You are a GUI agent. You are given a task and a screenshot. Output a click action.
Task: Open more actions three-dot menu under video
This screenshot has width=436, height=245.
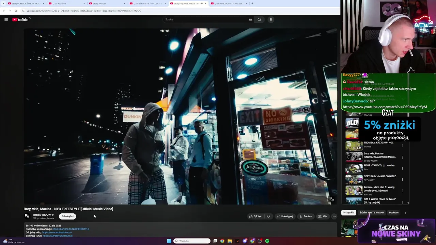click(x=334, y=216)
